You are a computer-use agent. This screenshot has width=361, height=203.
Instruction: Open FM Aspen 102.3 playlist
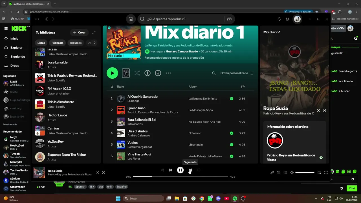(x=66, y=91)
